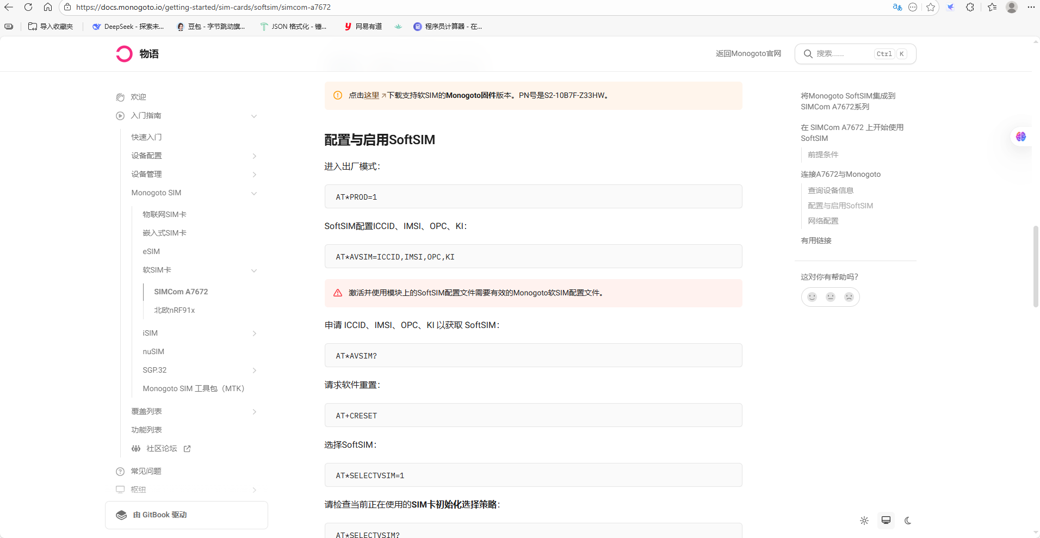Click the happy face feedback icon
The height and width of the screenshot is (538, 1040).
(812, 297)
